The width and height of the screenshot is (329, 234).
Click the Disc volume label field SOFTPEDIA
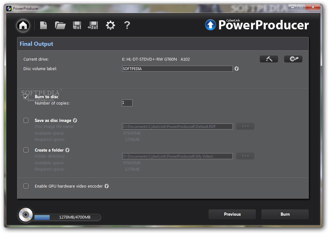pos(177,69)
